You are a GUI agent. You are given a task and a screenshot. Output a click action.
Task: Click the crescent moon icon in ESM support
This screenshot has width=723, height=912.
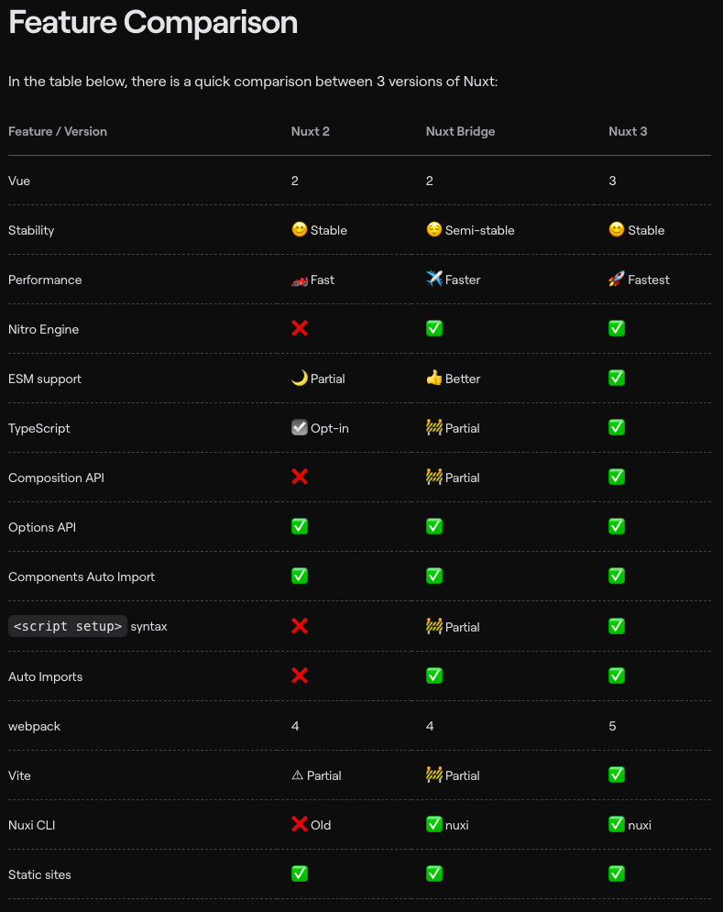[x=300, y=378]
